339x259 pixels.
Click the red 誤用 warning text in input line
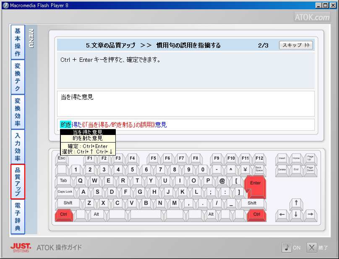118,124
